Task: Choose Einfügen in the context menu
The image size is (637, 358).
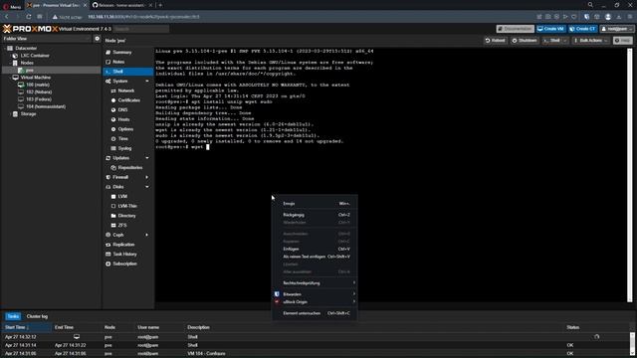Action: [x=315, y=249]
